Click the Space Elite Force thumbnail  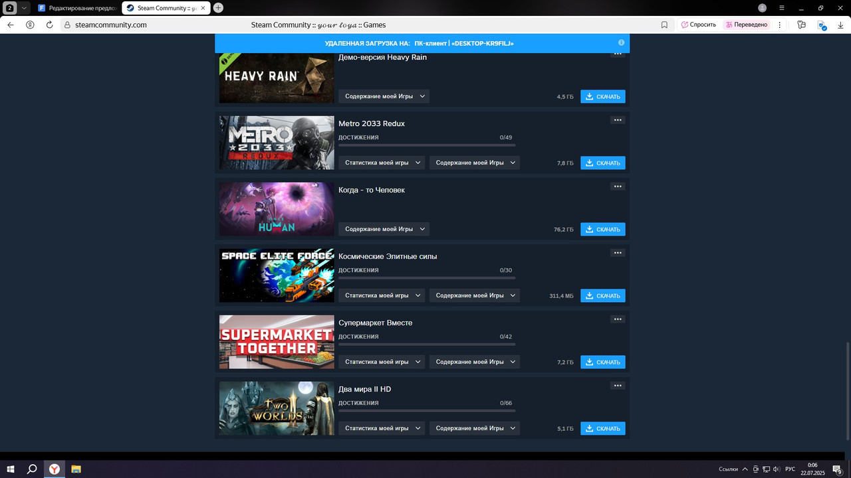(277, 276)
